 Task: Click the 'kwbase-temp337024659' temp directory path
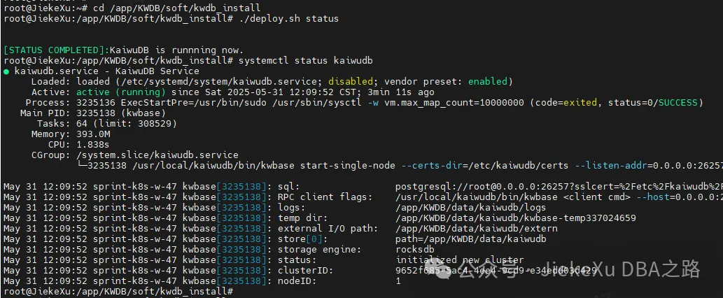tap(580, 218)
